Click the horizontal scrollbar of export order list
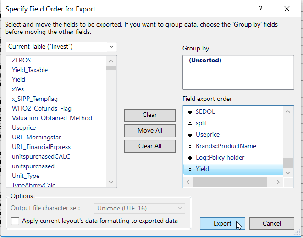 click(229, 182)
